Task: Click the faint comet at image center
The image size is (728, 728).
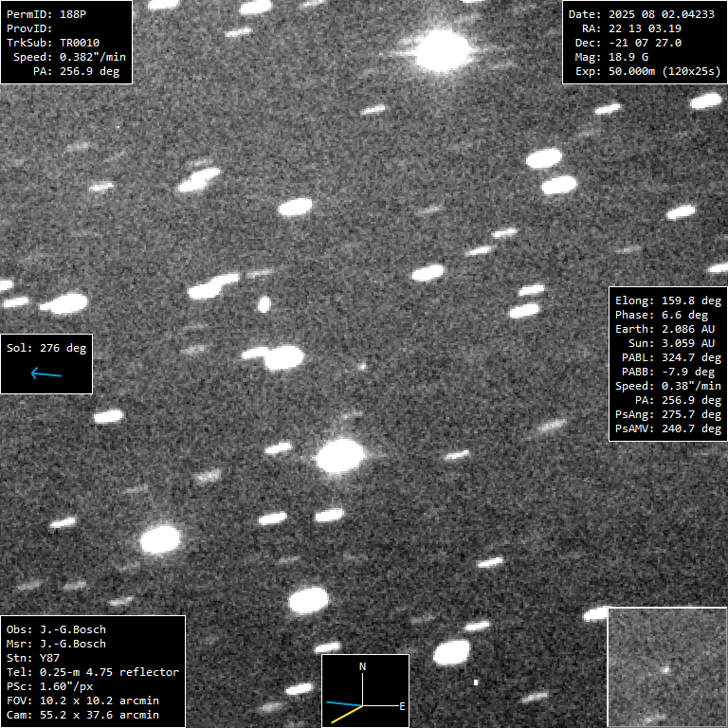Action: point(362,366)
